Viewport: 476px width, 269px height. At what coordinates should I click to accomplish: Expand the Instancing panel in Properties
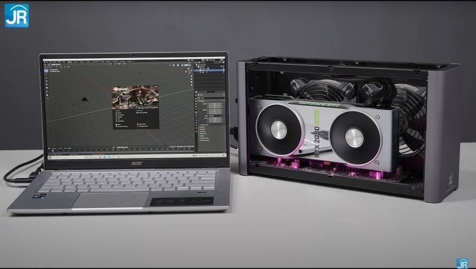(202, 131)
